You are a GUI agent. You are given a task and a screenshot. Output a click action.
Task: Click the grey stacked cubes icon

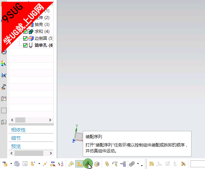point(132,164)
